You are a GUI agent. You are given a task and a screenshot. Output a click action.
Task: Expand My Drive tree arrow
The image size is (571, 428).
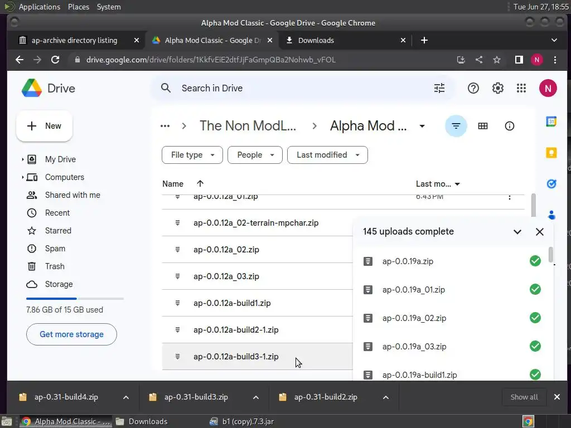click(x=22, y=159)
